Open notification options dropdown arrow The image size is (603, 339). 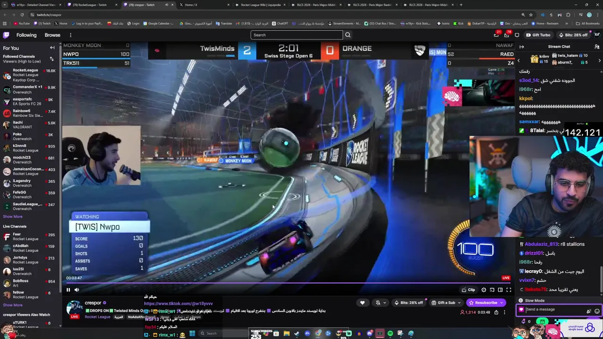pos(385,303)
